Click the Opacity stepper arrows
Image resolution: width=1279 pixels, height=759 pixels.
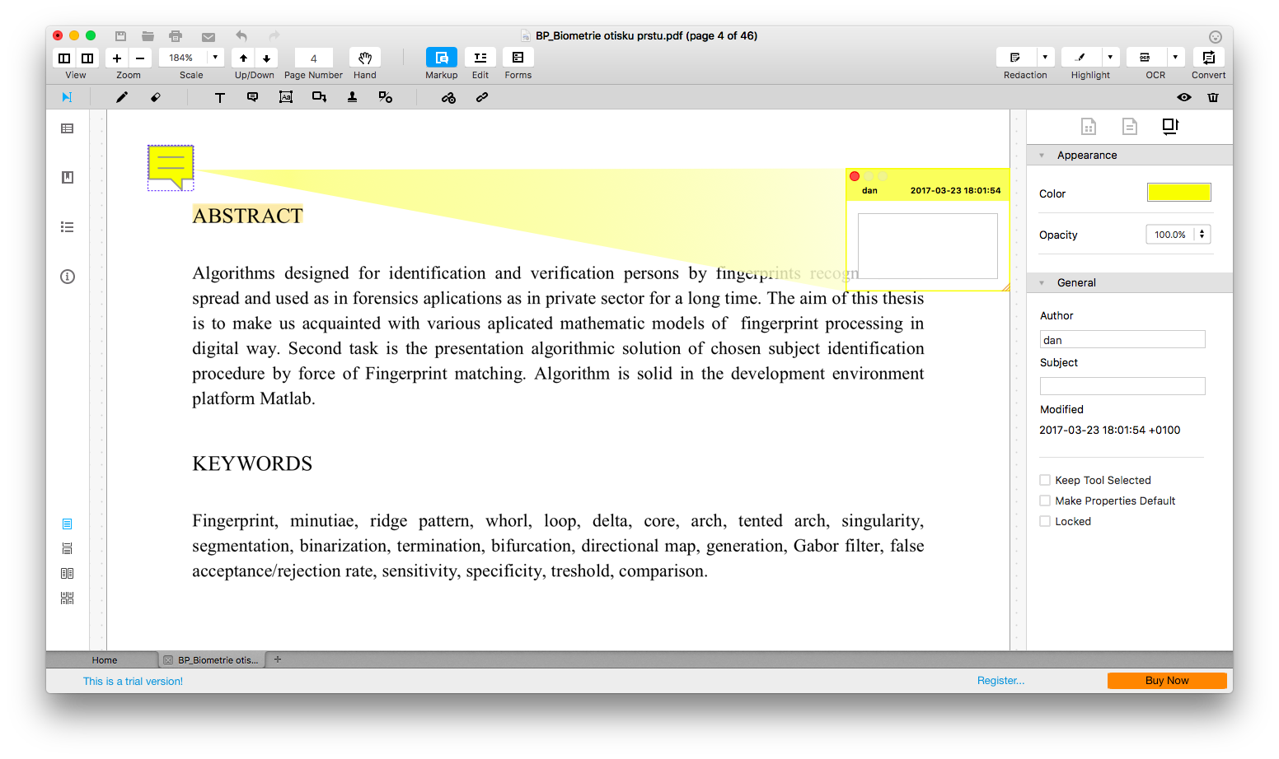point(1202,235)
